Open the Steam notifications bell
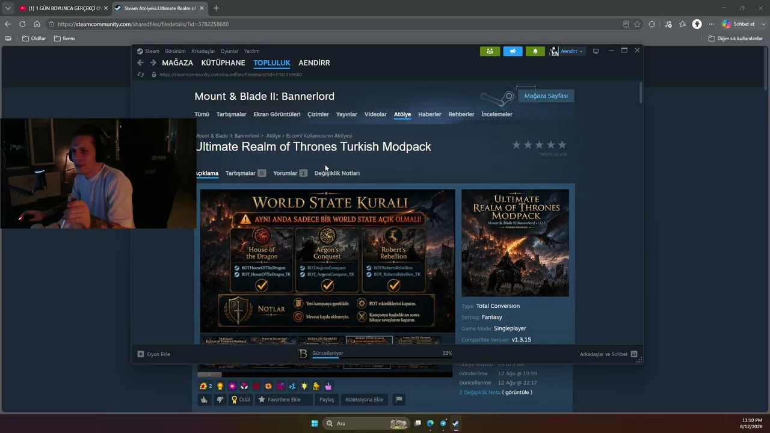 (x=535, y=51)
